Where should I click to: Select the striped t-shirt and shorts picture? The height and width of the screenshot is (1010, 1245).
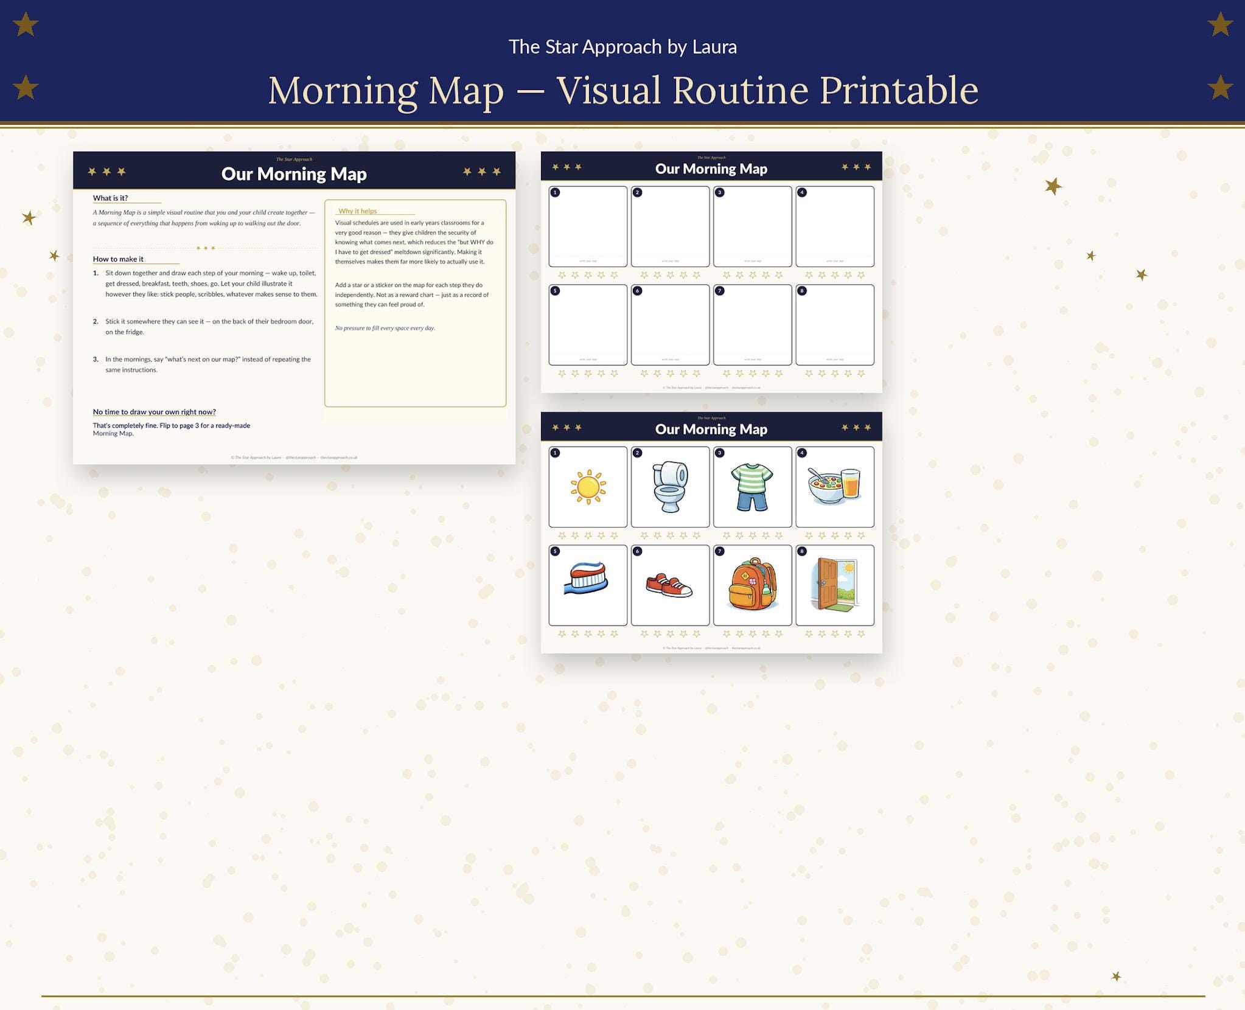coord(752,487)
